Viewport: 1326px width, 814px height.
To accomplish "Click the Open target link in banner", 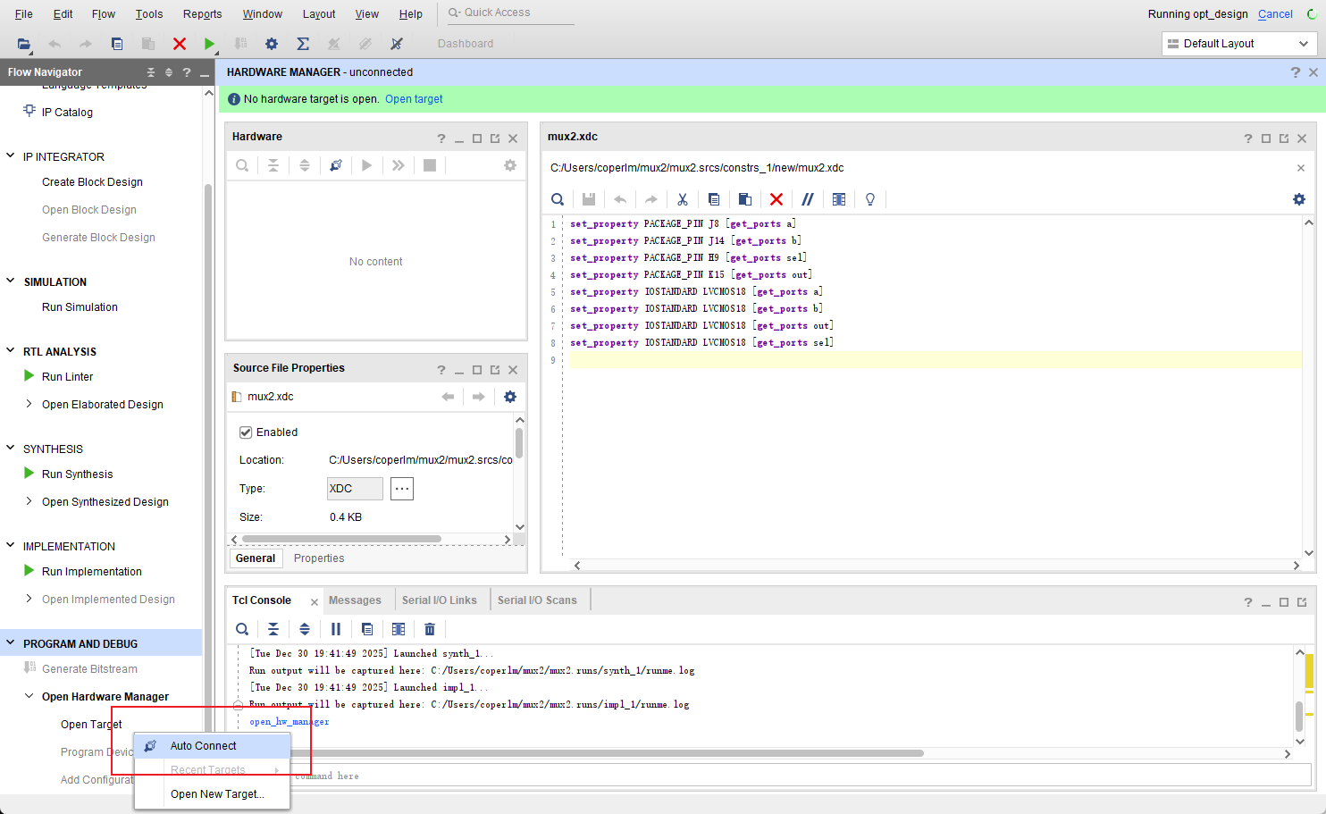I will tap(414, 99).
